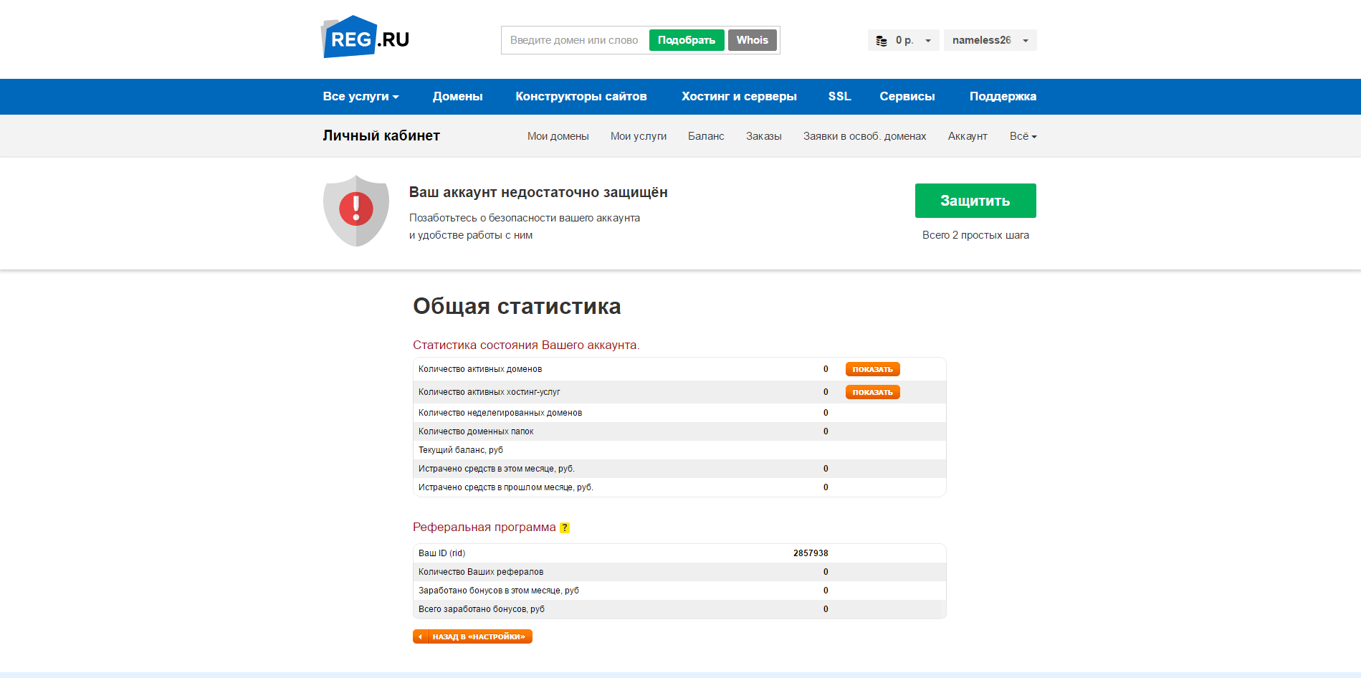Click the Whois button
This screenshot has width=1361, height=678.
coord(752,39)
